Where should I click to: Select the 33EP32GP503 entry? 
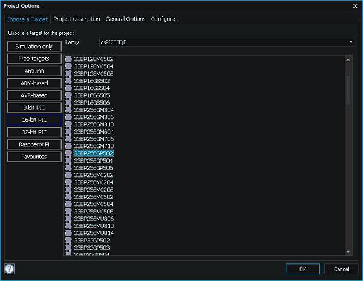click(x=92, y=248)
